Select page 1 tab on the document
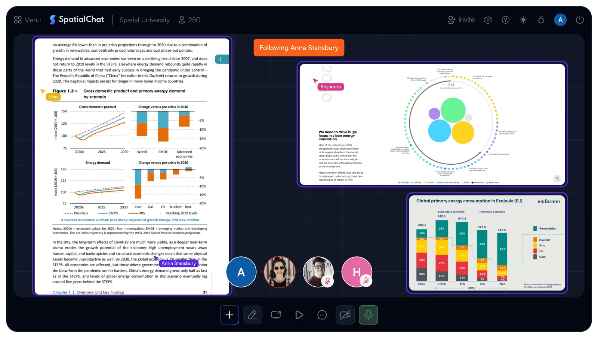Viewport: 598px width, 338px height. tap(221, 59)
